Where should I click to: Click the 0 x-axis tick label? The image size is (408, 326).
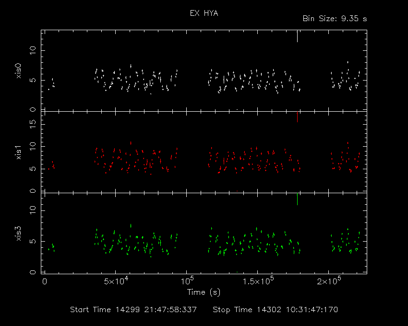pos(45,281)
